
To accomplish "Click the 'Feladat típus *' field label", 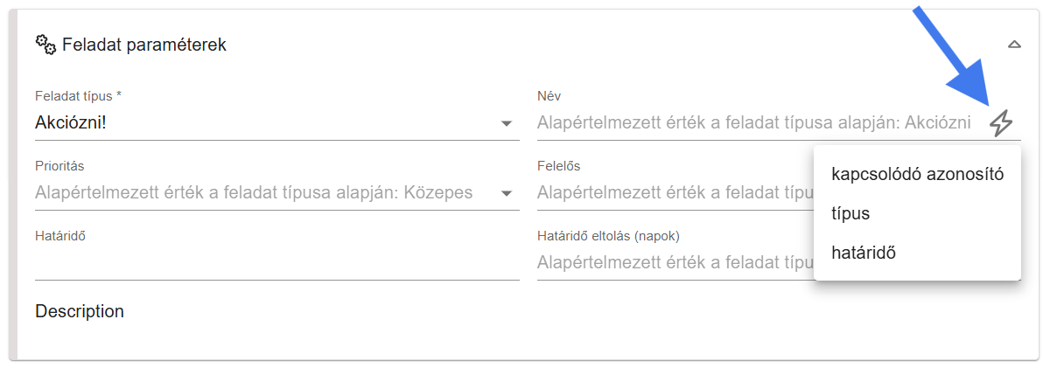I will [78, 95].
